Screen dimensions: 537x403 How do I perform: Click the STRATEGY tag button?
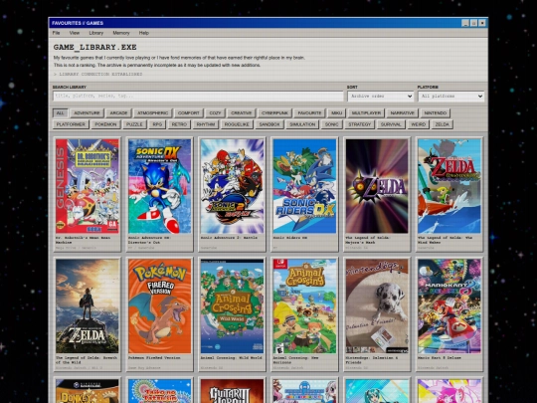tap(360, 124)
